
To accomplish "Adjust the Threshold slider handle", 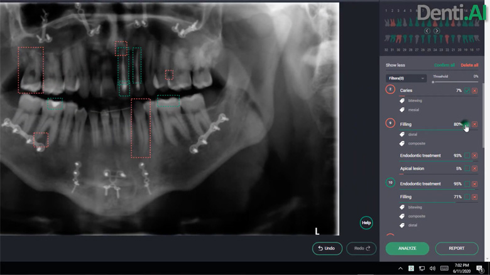I will coord(433,82).
